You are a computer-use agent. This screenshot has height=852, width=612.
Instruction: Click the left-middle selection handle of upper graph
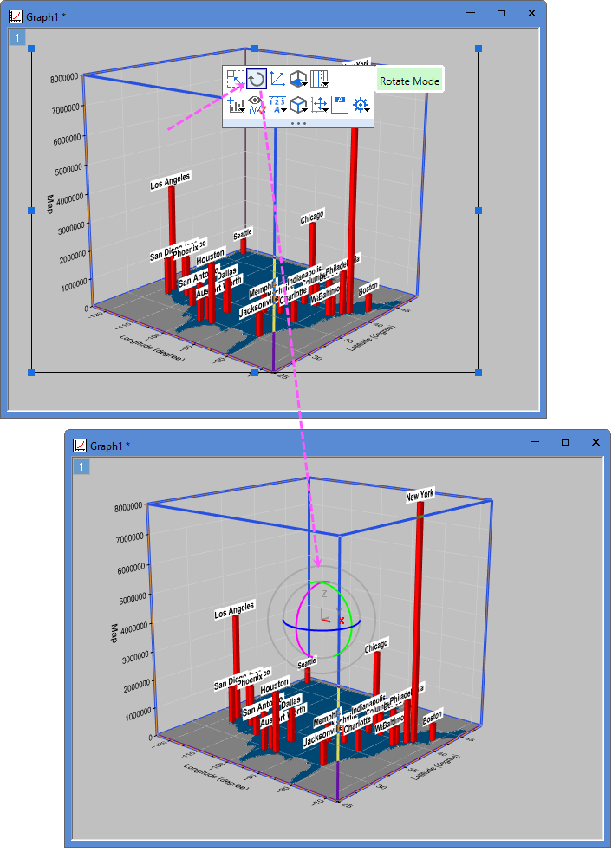click(31, 211)
